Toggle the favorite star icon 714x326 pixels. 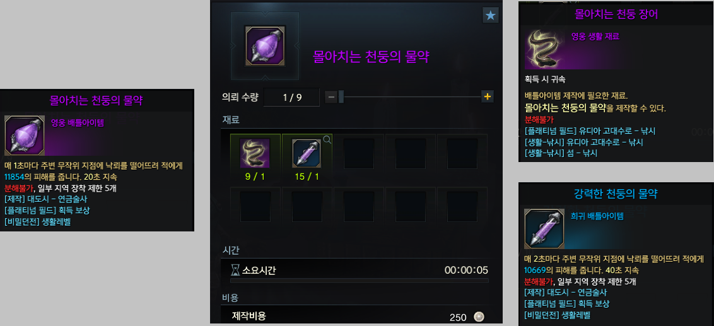(x=491, y=16)
